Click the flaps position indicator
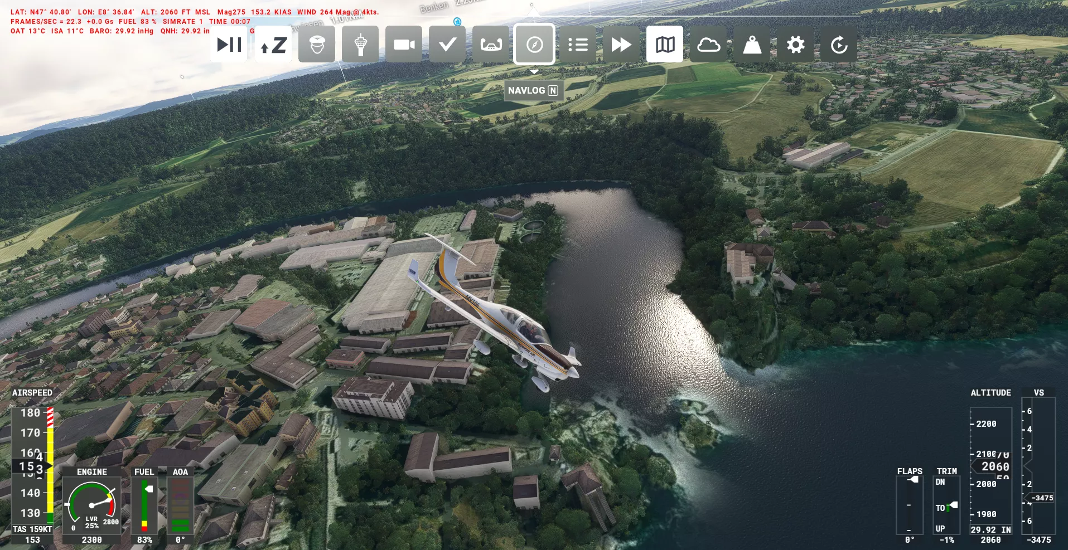Screen dimensions: 1068x550 click(909, 505)
